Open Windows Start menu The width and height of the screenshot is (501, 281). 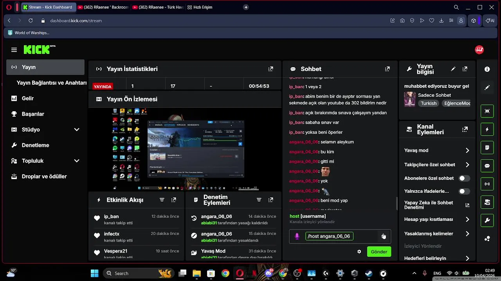click(94, 273)
